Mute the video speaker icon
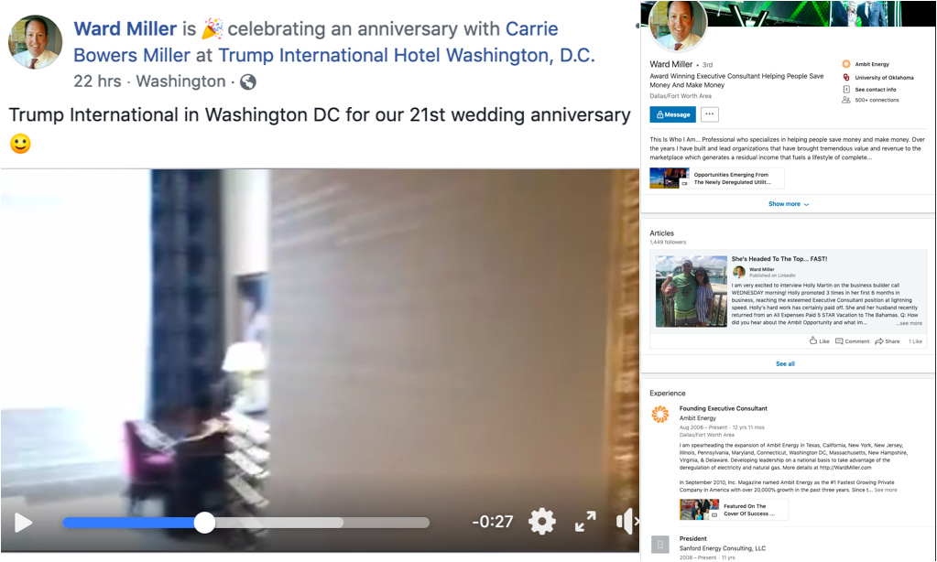937x562 pixels. point(626,522)
